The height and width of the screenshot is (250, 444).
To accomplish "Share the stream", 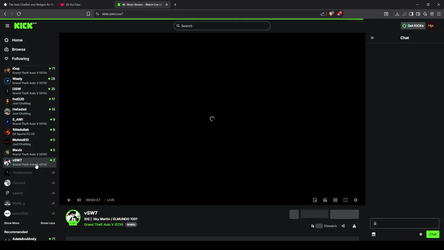I will pos(343,226).
